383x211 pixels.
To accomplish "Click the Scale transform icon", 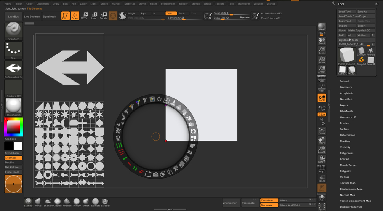I will coord(93,16).
